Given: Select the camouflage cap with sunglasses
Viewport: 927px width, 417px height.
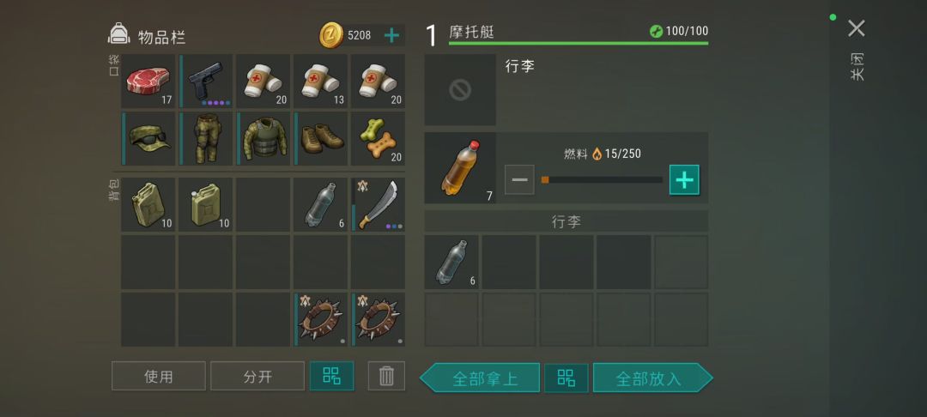Looking at the screenshot, I should [x=148, y=139].
